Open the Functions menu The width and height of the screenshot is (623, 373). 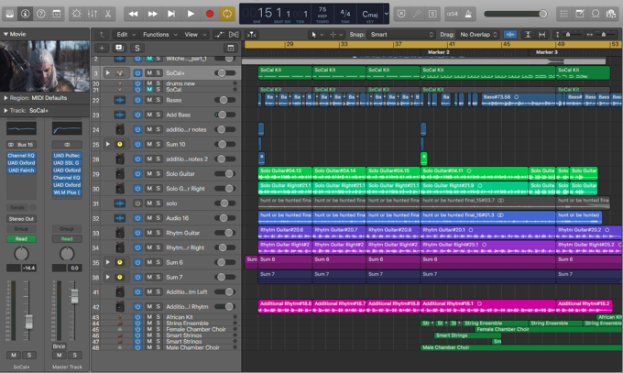159,35
